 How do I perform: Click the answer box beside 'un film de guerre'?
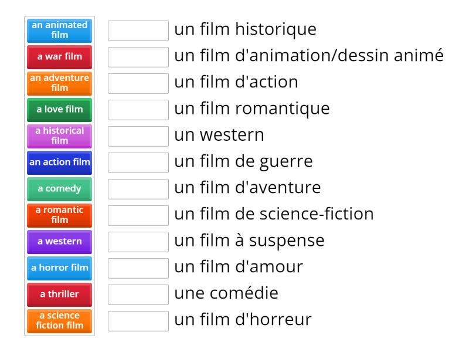(x=138, y=163)
